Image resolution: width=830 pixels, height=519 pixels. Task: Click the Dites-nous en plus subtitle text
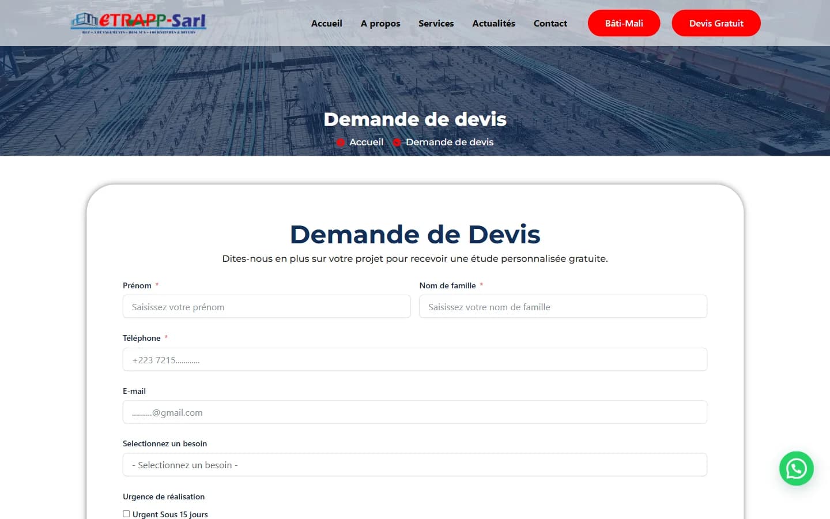415,258
